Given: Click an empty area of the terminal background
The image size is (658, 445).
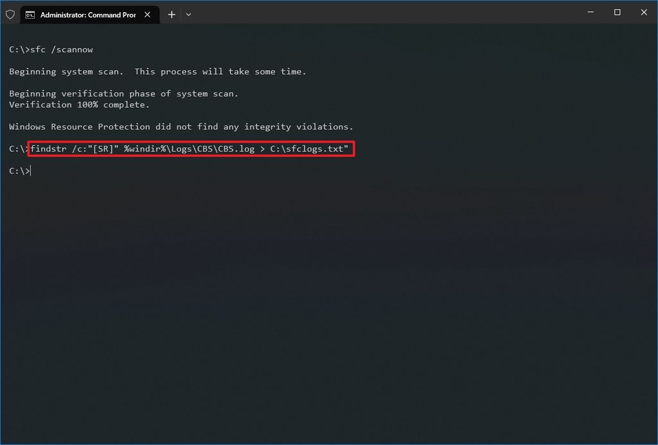Looking at the screenshot, I should [x=329, y=289].
